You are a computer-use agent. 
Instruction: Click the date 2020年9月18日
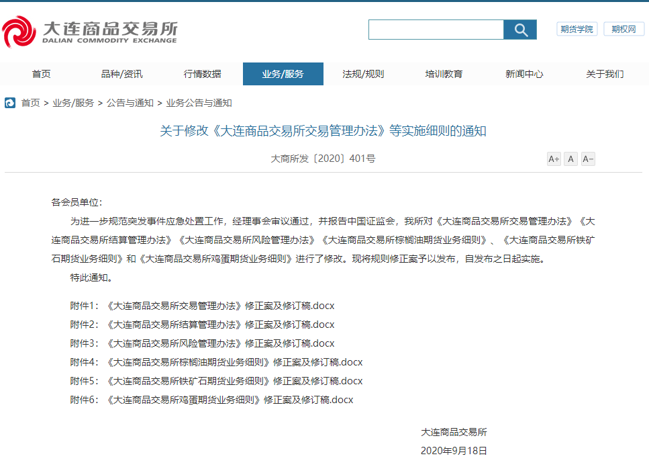[x=454, y=451]
